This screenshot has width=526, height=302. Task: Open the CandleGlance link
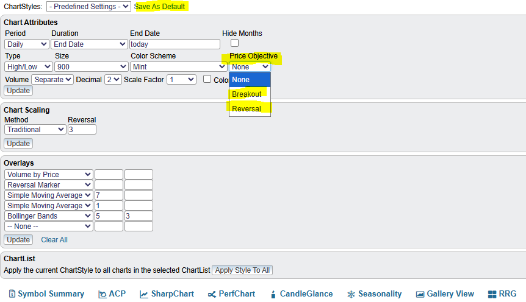click(x=306, y=294)
